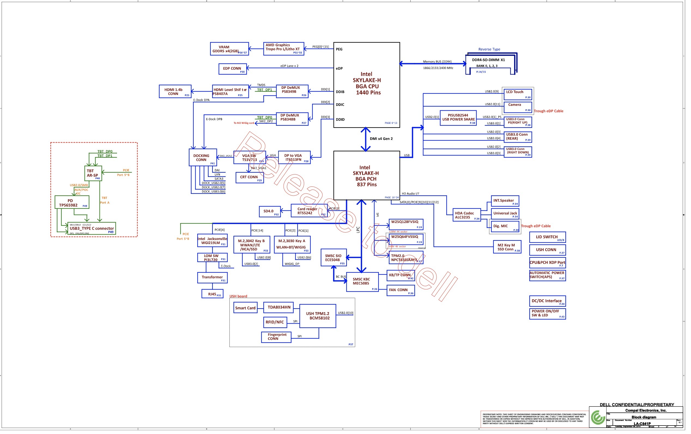This screenshot has width=691, height=434.
Task: Select the Camera block
Action: pyautogui.click(x=518, y=107)
